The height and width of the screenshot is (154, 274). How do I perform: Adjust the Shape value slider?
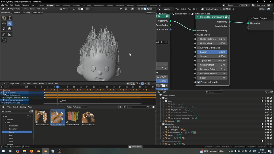[x=212, y=56]
